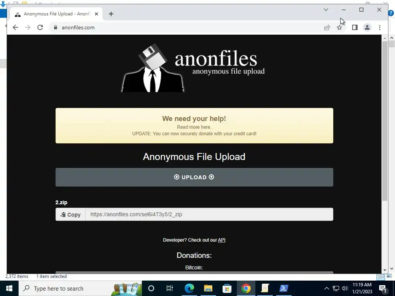
Task: Click the browser back arrow
Action: tap(15, 27)
